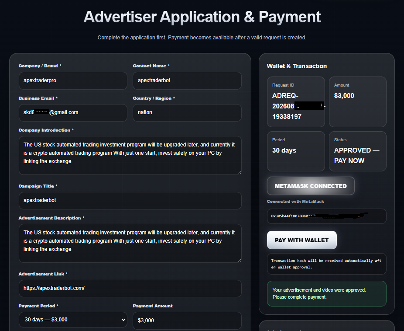Select the Campaign Title input field
Screen dimensions: 404x331
tap(130, 200)
